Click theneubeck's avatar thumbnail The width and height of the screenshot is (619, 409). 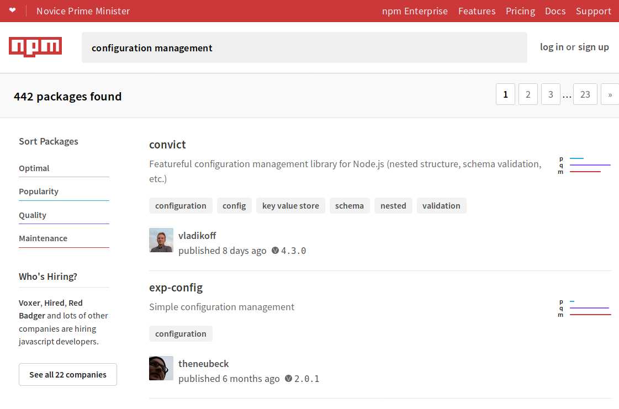point(161,368)
